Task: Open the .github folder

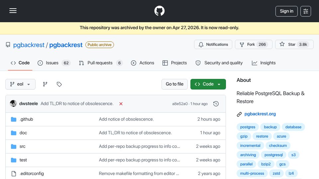Action: pos(26,119)
